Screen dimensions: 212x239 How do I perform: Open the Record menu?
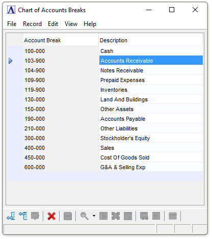click(32, 24)
